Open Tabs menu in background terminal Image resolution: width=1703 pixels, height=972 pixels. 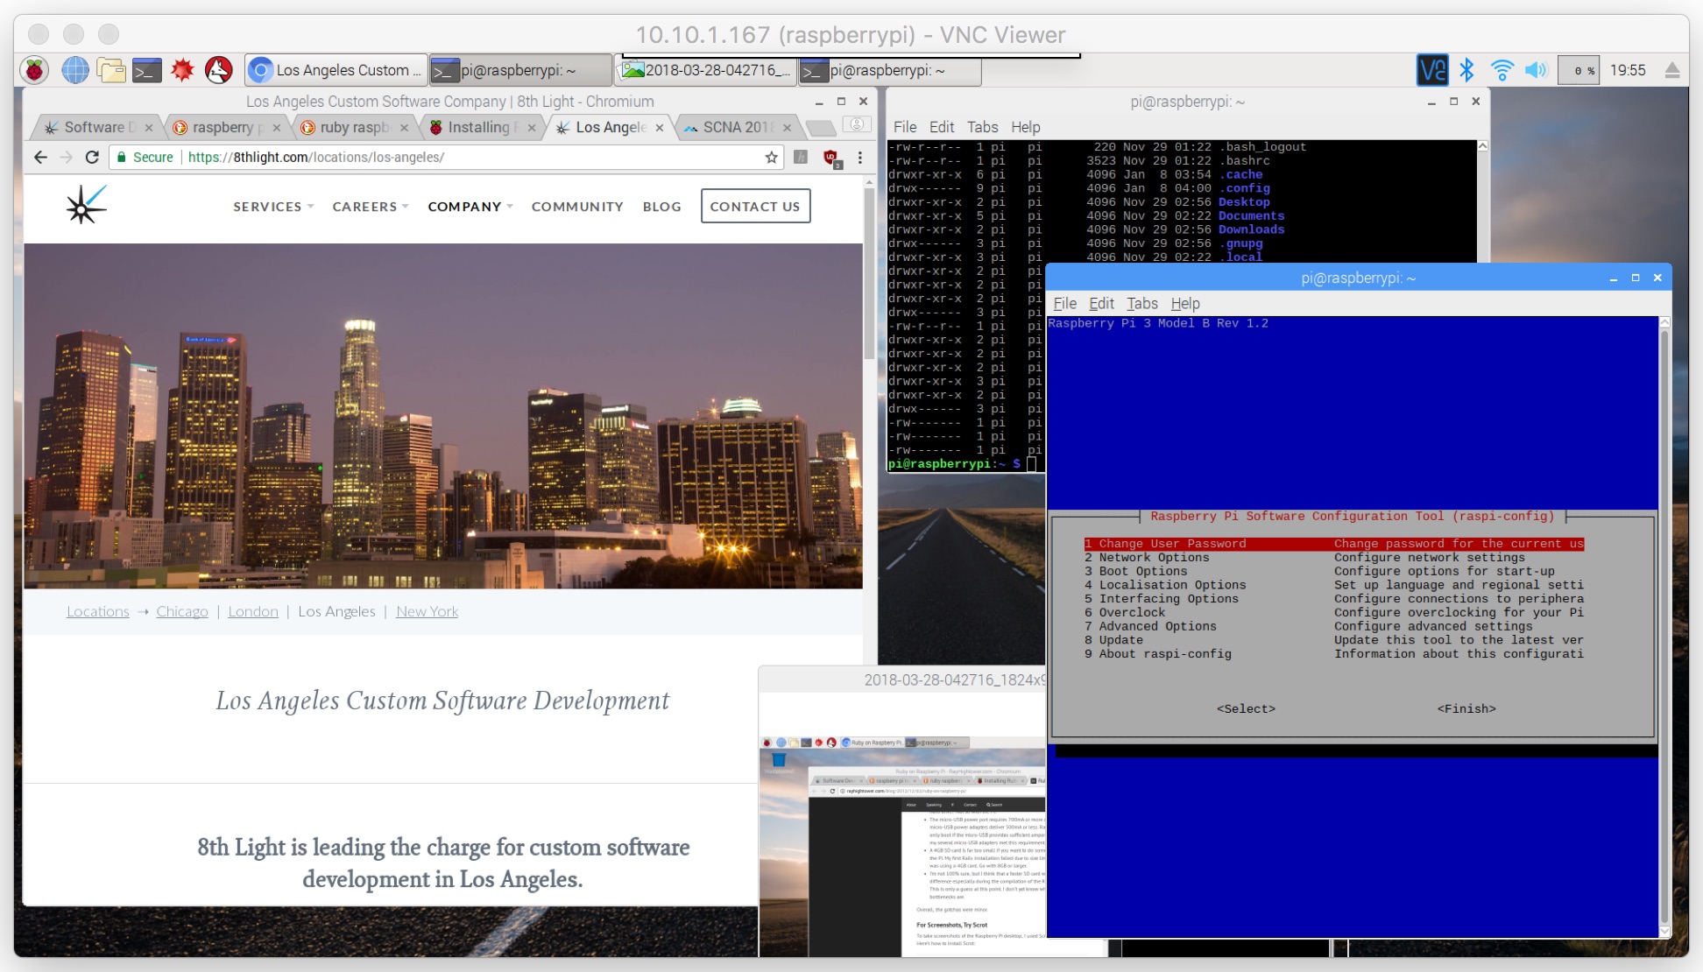pyautogui.click(x=982, y=127)
